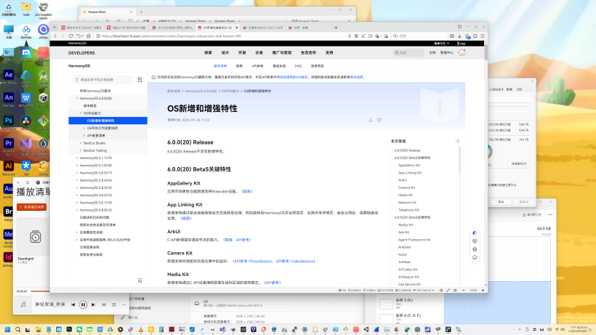Reload the page with the browser refresh icon
This screenshot has height=335, width=596.
[x=71, y=36]
